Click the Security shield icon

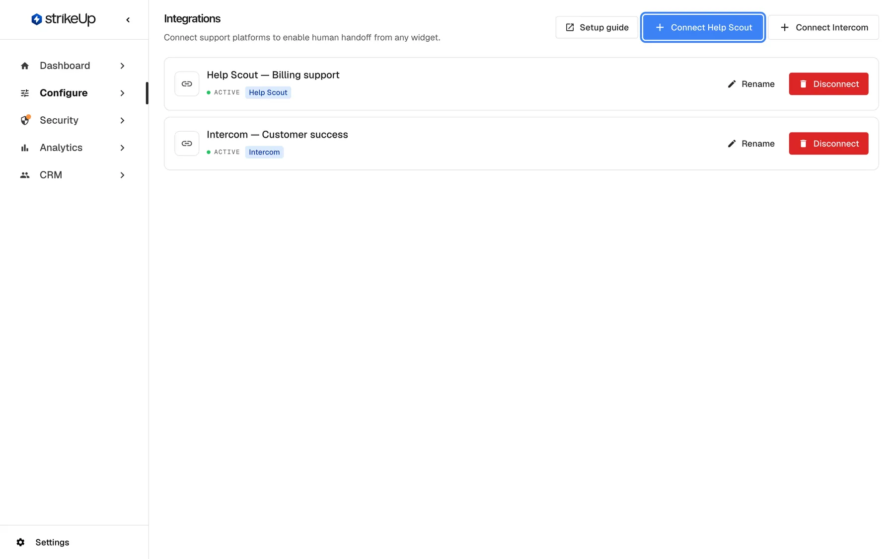point(25,120)
